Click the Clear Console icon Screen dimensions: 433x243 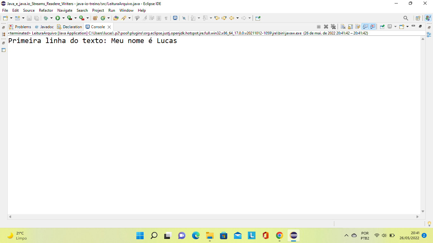[343, 27]
